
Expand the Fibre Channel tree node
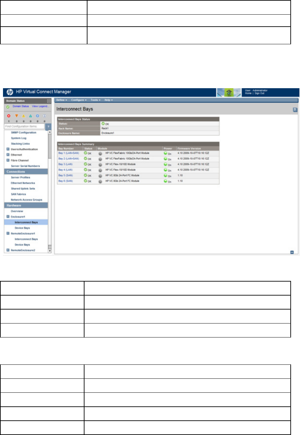(8, 160)
